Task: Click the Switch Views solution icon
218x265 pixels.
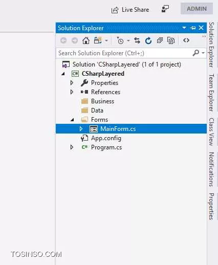Action: pos(98,40)
